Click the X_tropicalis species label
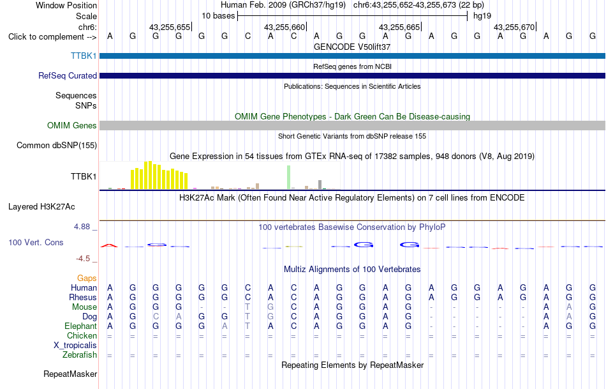 [75, 346]
